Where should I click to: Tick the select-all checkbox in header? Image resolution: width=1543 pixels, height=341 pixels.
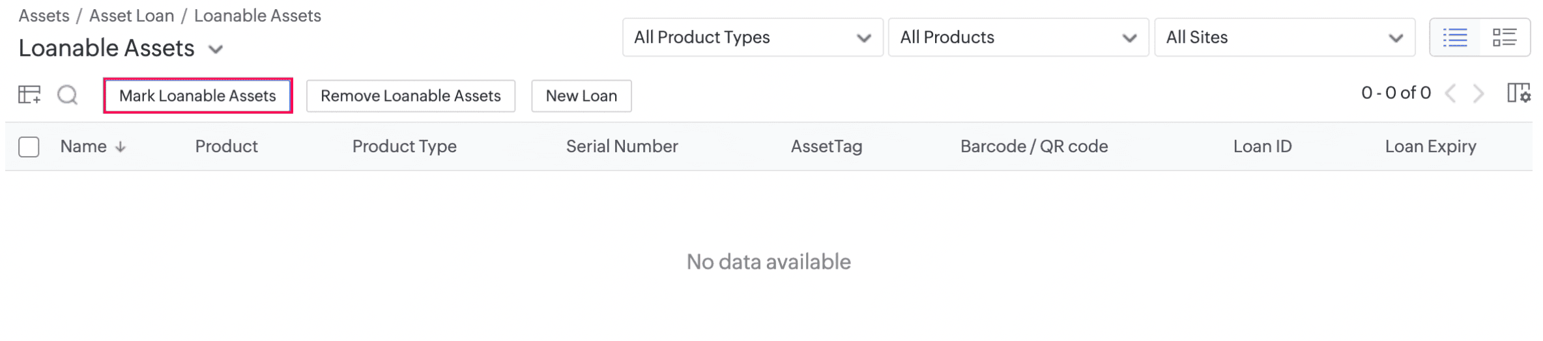click(x=29, y=147)
